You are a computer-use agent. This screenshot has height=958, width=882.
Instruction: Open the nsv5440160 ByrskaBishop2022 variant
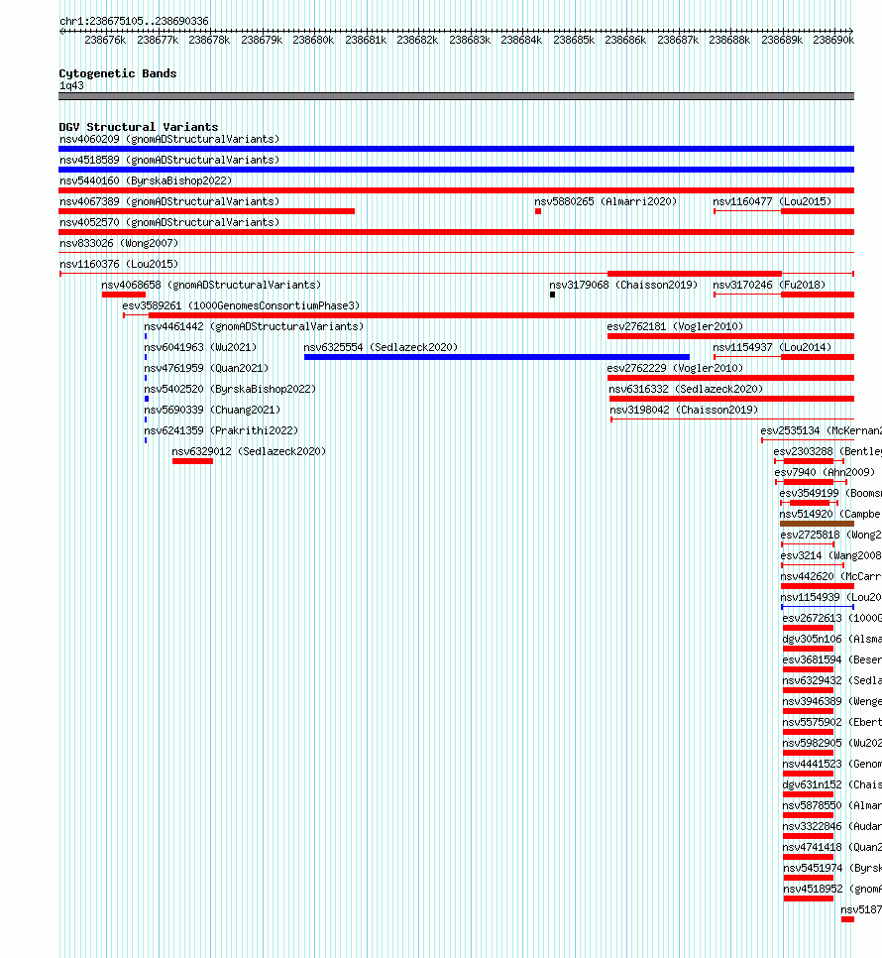point(456,190)
